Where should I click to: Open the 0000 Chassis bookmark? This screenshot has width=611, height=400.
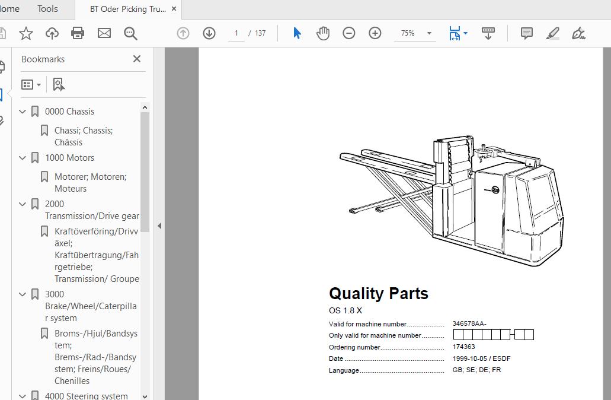69,112
